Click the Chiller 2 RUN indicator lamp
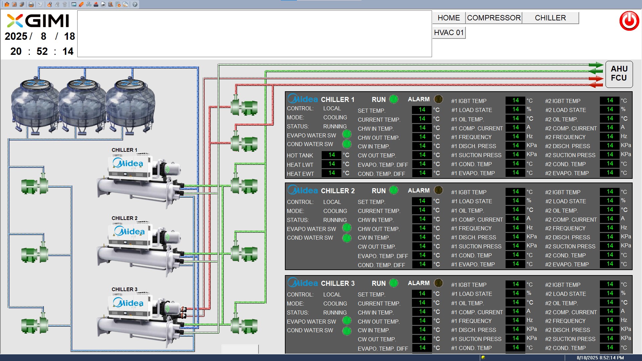The height and width of the screenshot is (361, 642). point(394,191)
